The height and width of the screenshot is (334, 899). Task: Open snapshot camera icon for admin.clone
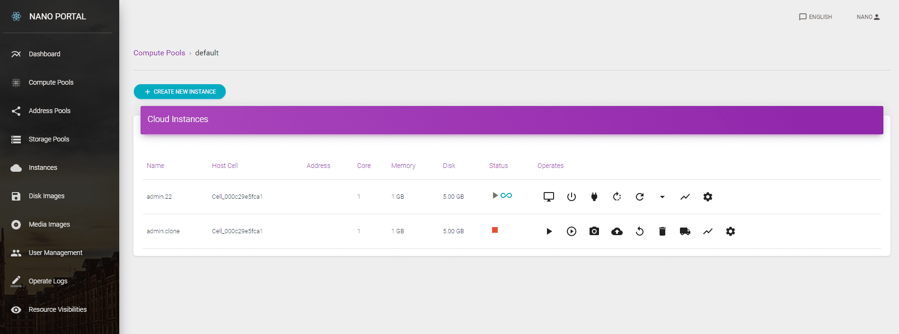594,231
